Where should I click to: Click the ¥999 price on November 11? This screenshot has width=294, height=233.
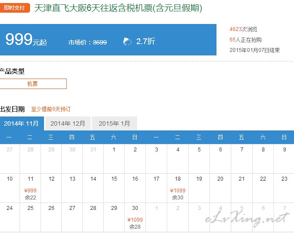click(x=30, y=191)
